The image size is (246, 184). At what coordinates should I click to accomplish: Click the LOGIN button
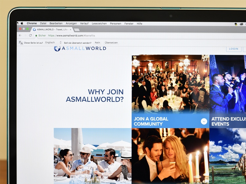[234, 49]
